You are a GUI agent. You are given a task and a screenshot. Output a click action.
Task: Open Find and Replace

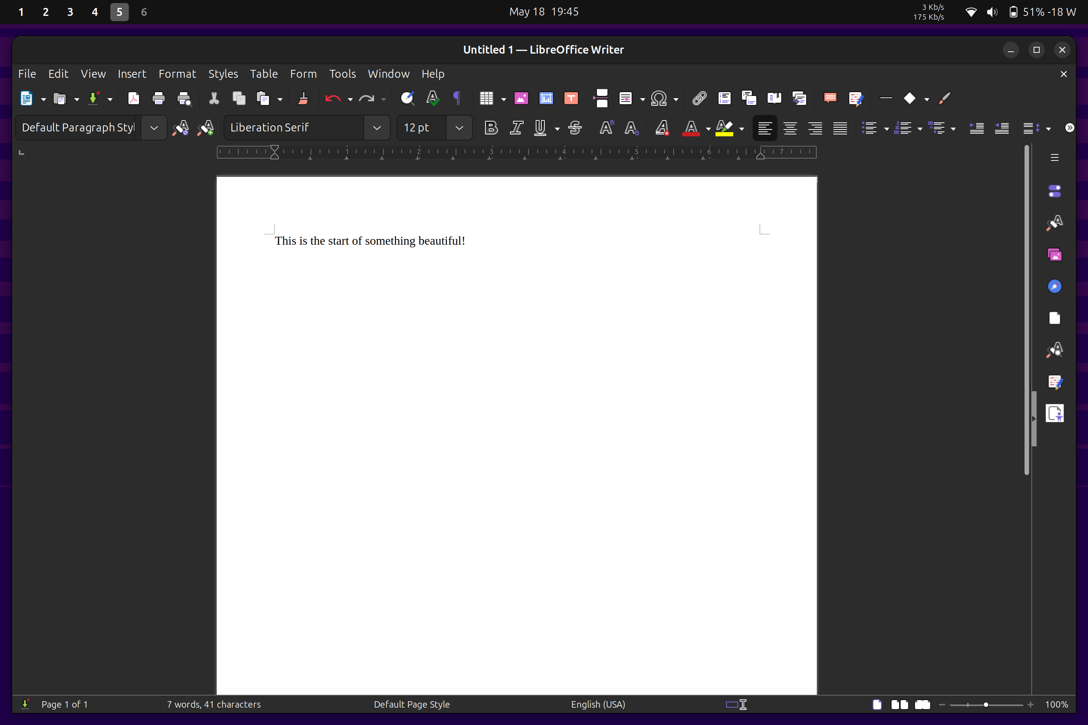[407, 99]
